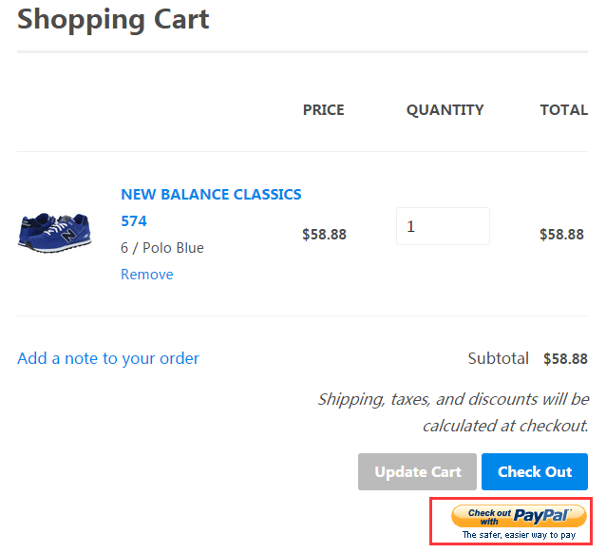Remove the item from the cart
The image size is (606, 553).
(x=146, y=275)
